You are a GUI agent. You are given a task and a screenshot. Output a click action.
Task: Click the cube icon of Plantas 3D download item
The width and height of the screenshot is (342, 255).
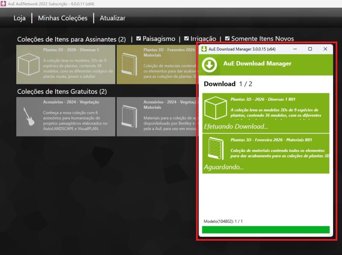215,108
